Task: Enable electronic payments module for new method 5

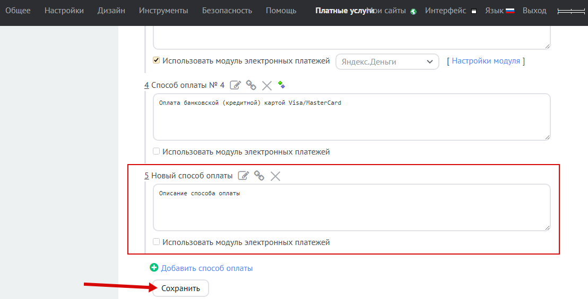Action: [157, 242]
